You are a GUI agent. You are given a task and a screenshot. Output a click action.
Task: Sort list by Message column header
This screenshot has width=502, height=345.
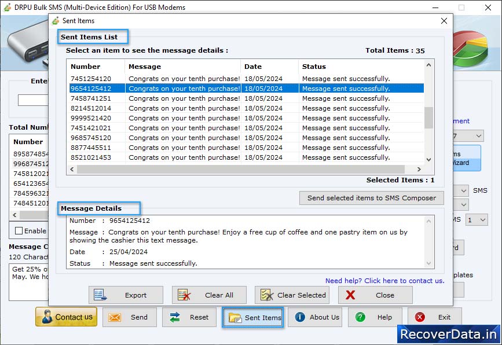pyautogui.click(x=183, y=67)
